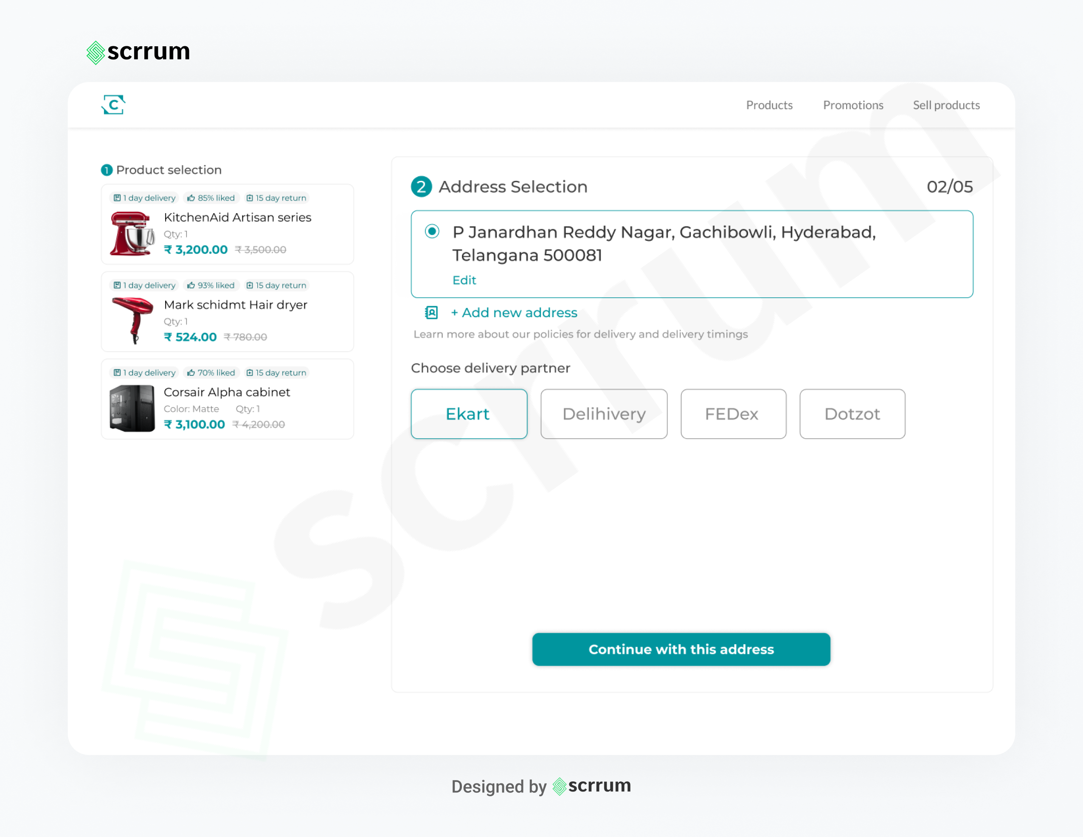Screen dimensions: 1083x837
Task: Open the Products menu item
Action: point(769,105)
